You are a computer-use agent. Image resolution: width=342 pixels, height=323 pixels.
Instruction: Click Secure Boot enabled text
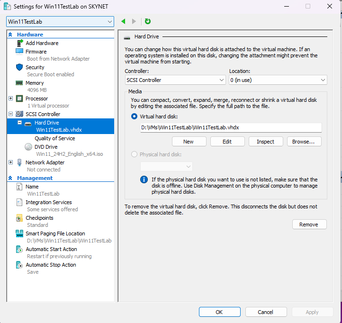point(51,74)
